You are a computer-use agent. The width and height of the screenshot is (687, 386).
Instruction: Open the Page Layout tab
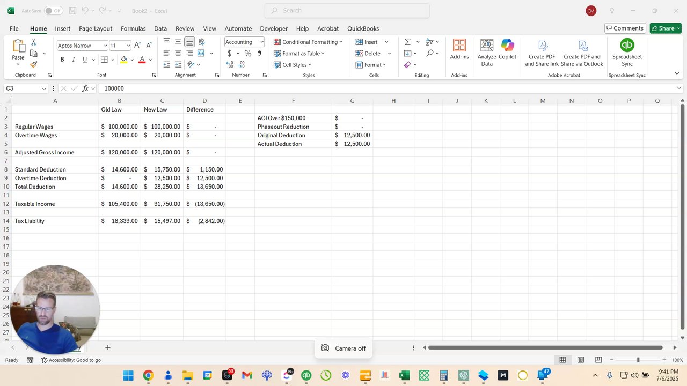[96, 28]
